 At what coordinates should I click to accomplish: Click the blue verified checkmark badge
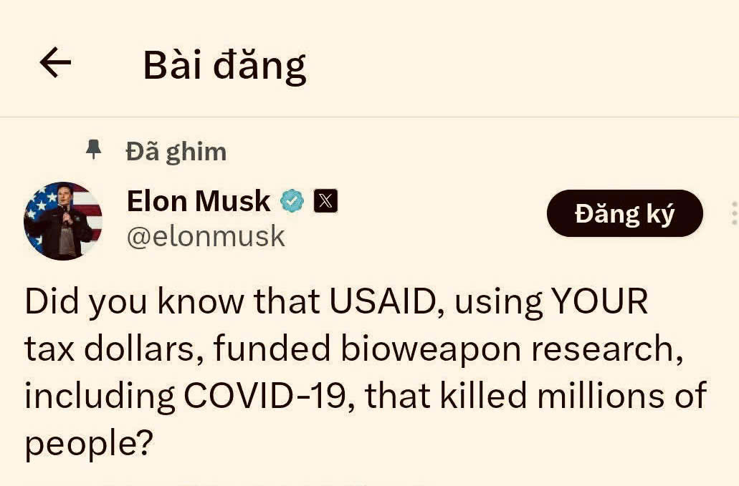tap(292, 202)
